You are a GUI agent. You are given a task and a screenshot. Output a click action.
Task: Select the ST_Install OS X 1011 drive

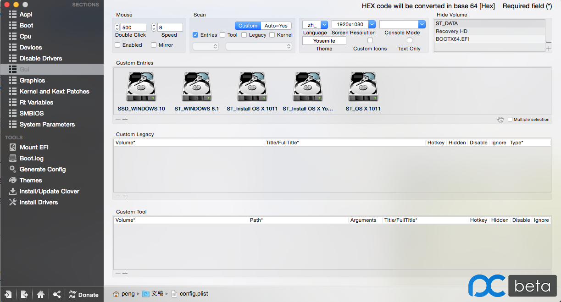[252, 92]
